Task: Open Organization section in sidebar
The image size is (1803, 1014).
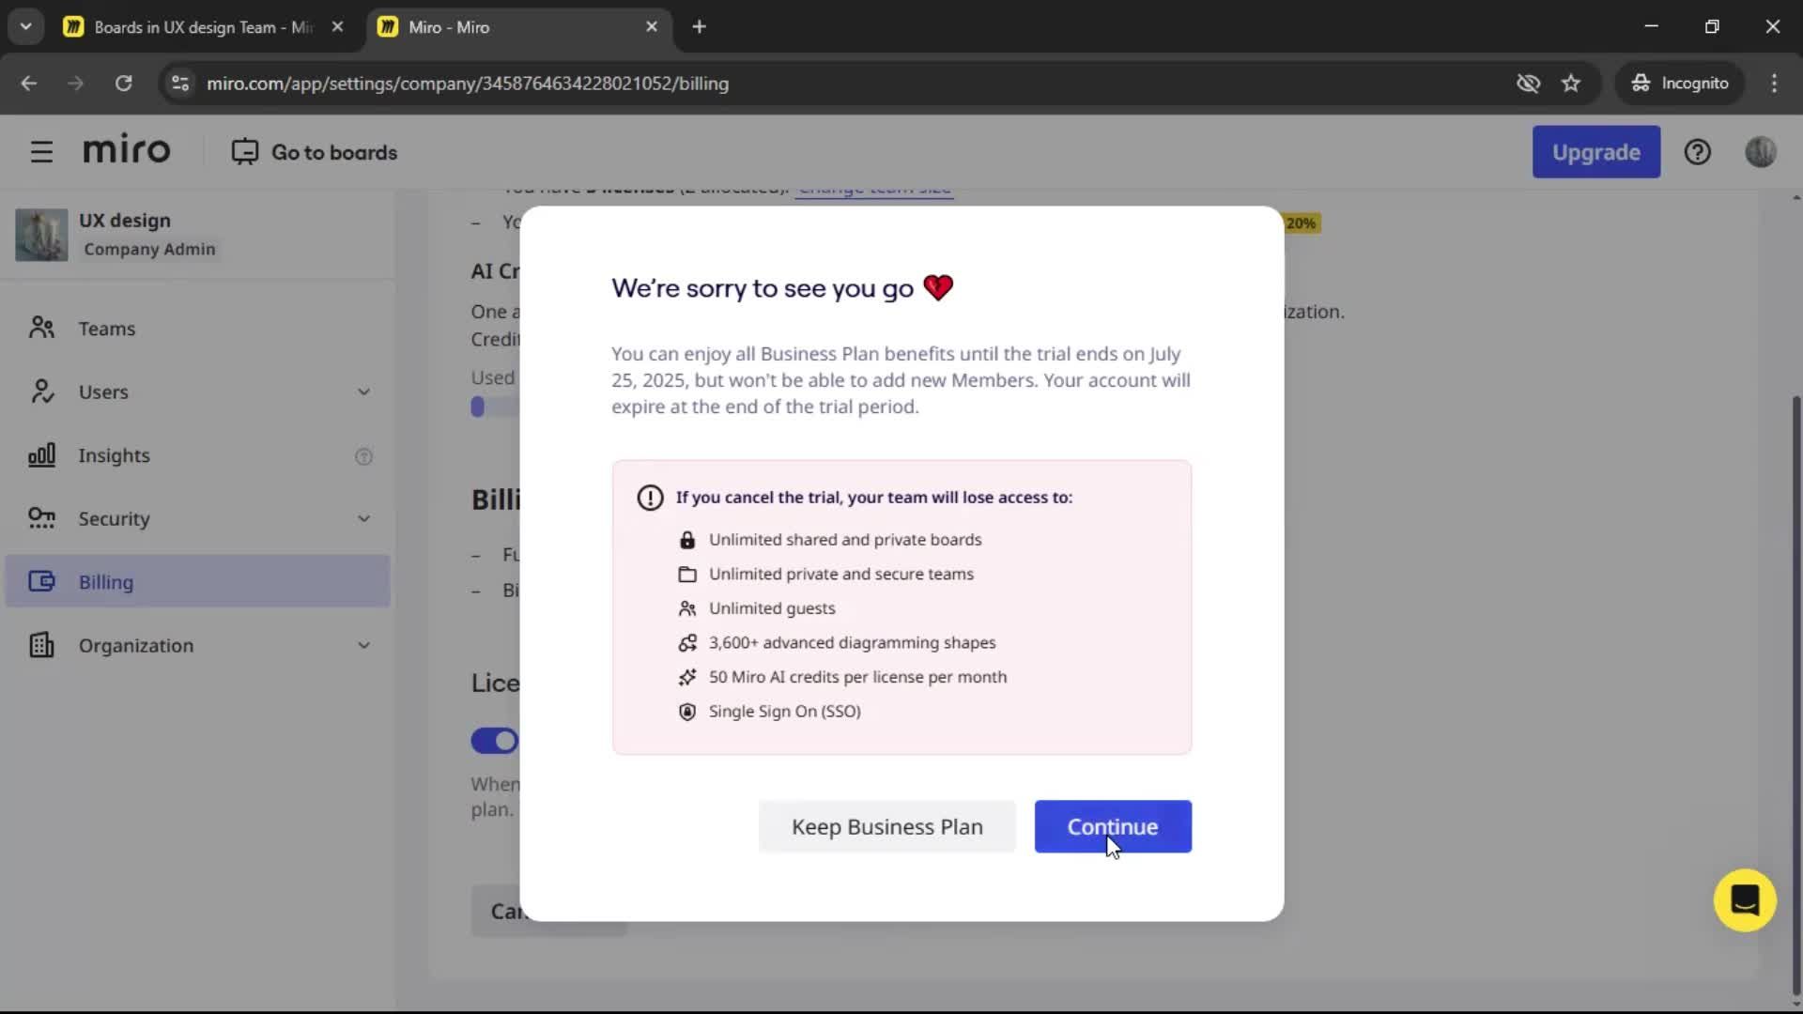Action: tap(197, 645)
